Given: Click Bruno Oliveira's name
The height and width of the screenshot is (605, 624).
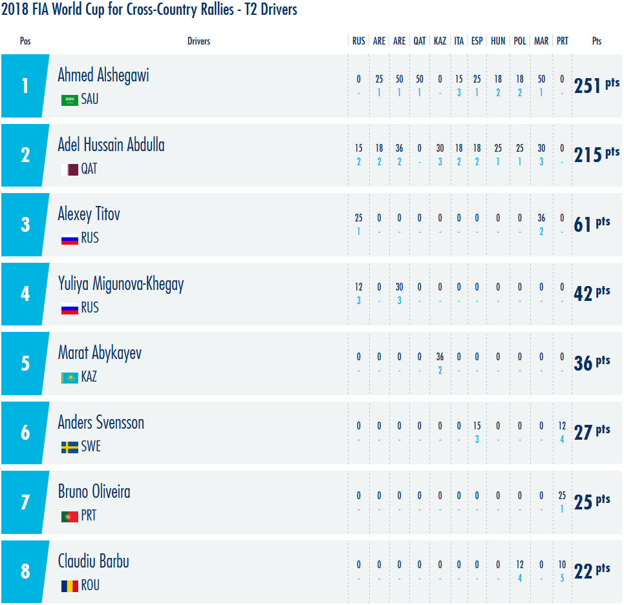Looking at the screenshot, I should pos(94,492).
